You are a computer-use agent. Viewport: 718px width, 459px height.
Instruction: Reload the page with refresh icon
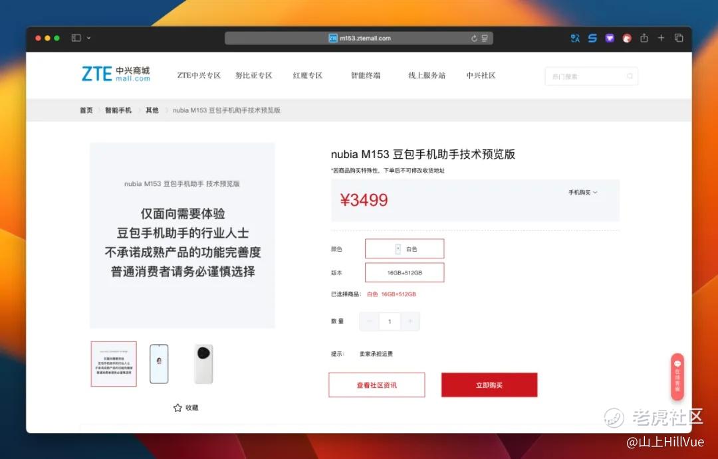[474, 39]
